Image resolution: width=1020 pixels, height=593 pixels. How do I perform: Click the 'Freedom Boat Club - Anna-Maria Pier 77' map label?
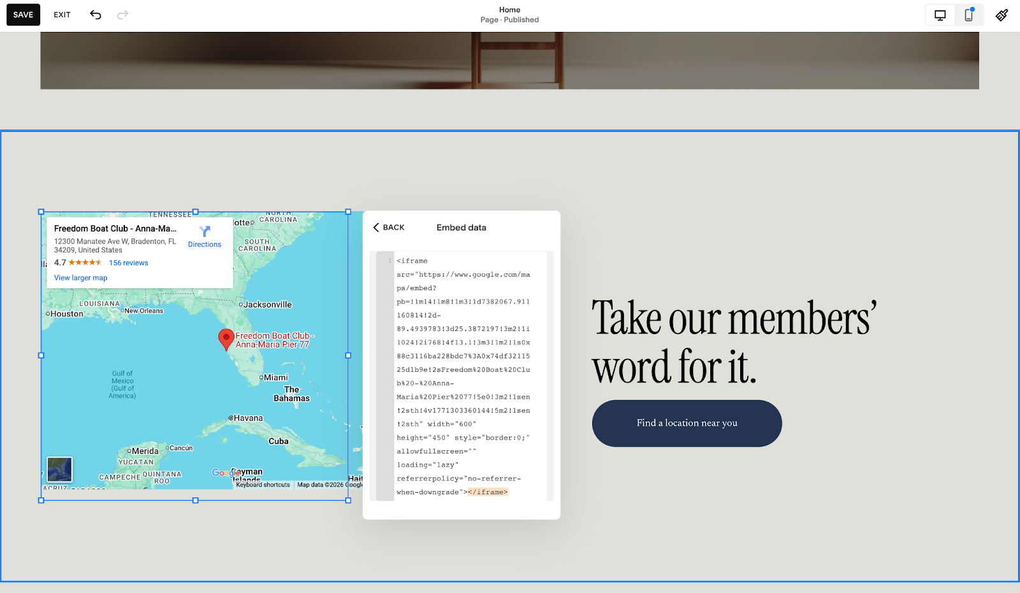275,340
